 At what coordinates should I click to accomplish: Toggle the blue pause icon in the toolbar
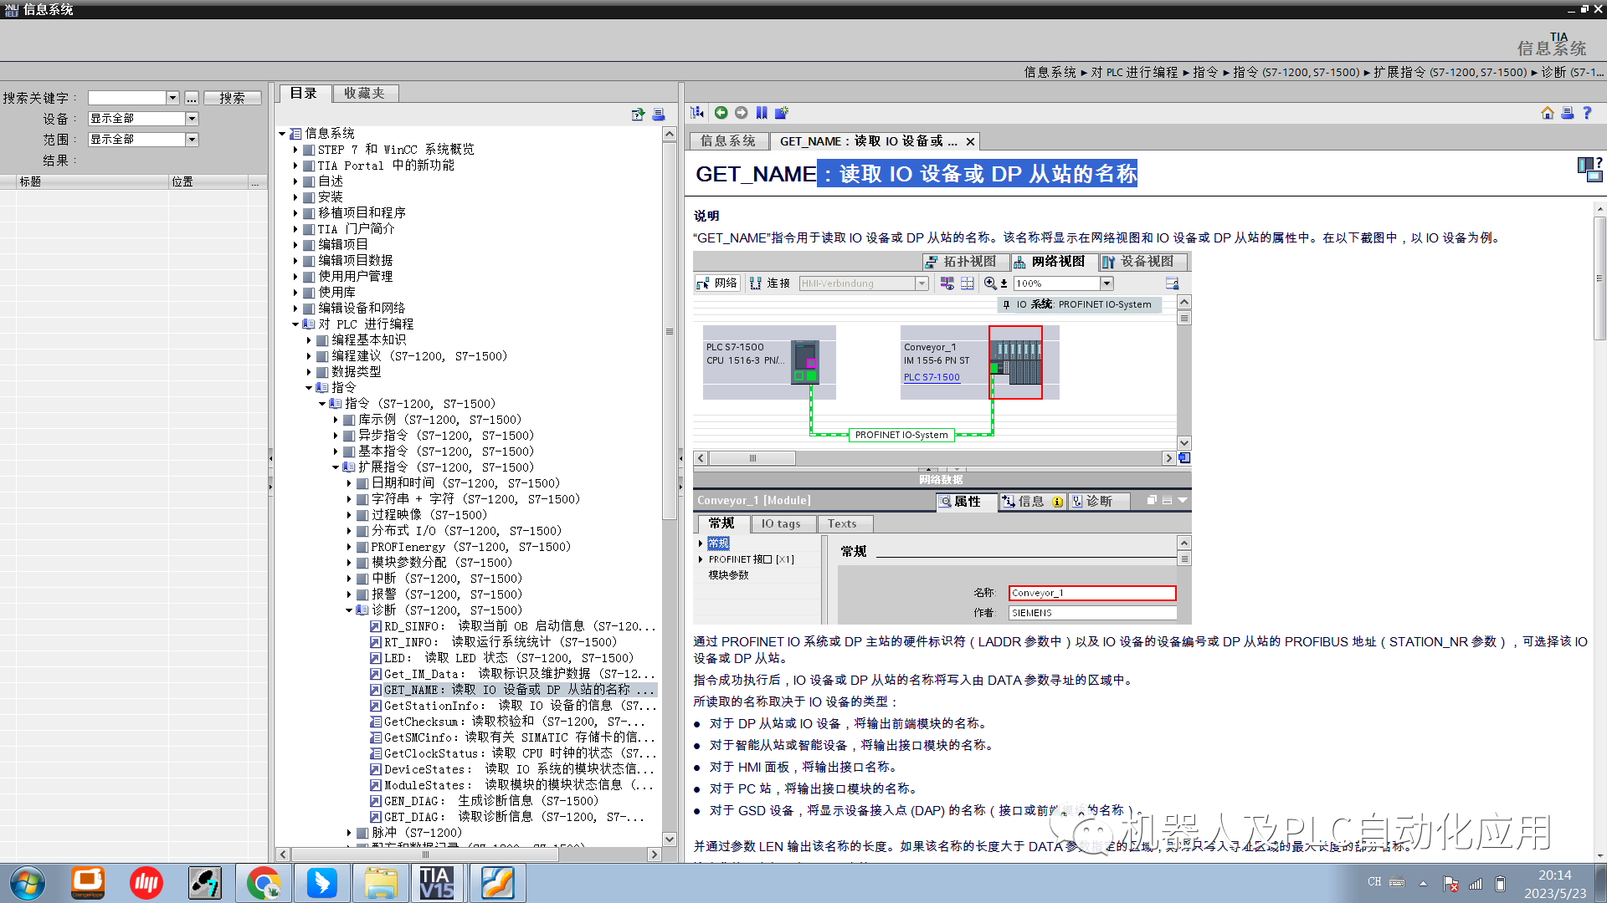(762, 112)
